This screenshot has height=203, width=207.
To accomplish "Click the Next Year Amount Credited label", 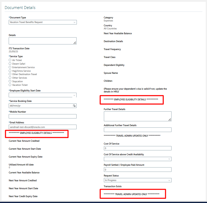I will pyautogui.click(x=23, y=181).
